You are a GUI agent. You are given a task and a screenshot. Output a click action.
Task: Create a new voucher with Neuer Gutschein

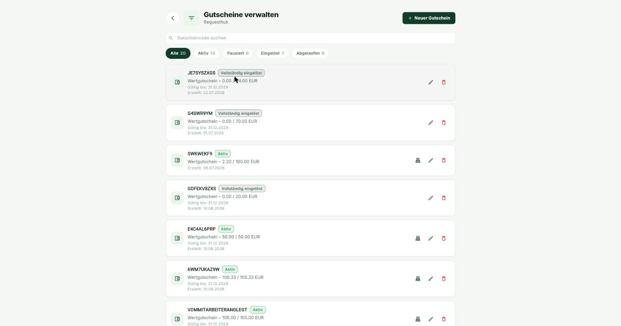[x=429, y=18]
